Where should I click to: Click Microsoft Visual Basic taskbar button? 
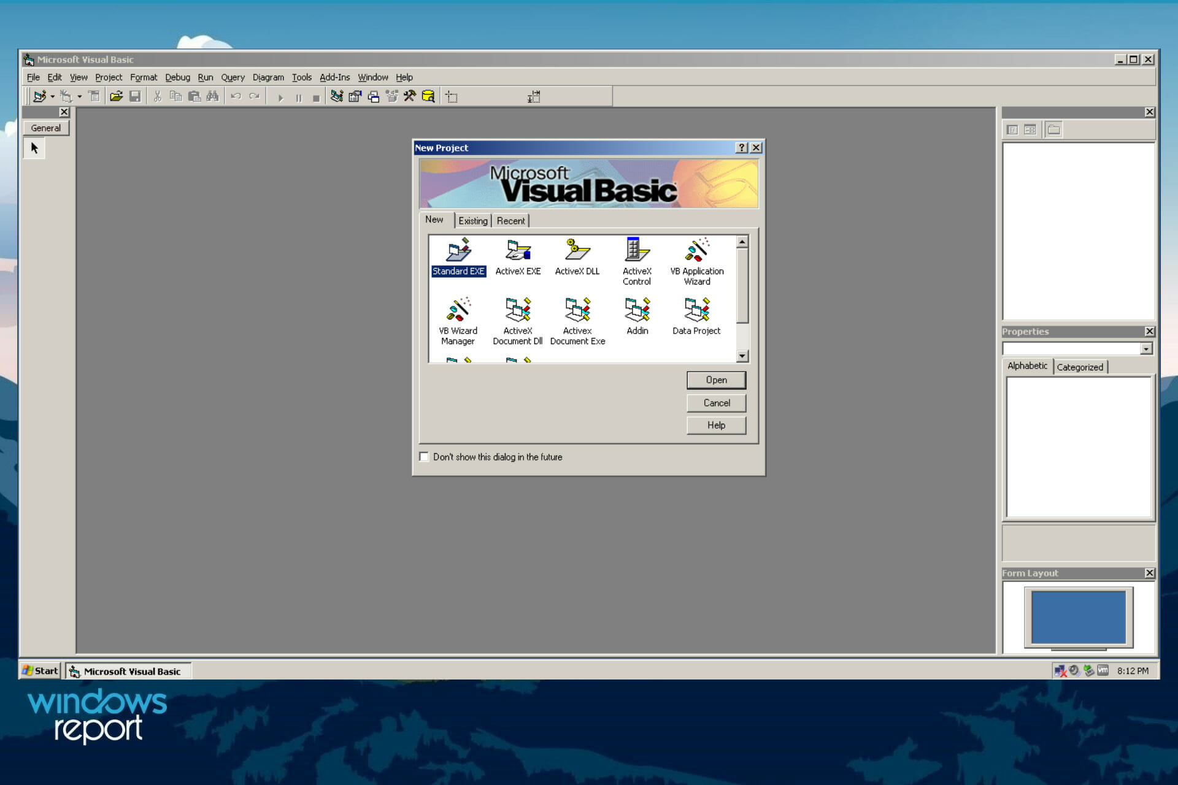[128, 671]
